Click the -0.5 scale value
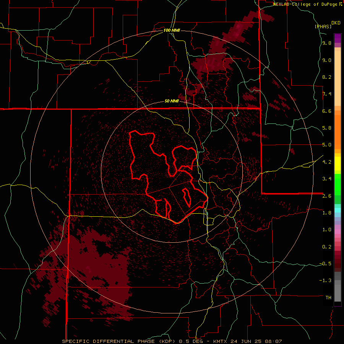This screenshot has height=344, width=344. 325,264
